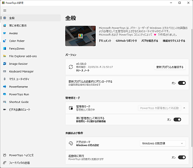Screen dimensions: 193x168
Task: Toggle 更新プログラムを自動的にダウンロードする switch
Action: pyautogui.click(x=182, y=83)
